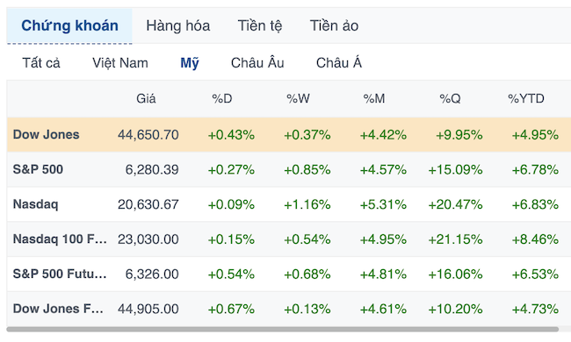The height and width of the screenshot is (342, 571).
Task: Click the %Q column header
Action: [x=450, y=98]
